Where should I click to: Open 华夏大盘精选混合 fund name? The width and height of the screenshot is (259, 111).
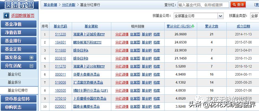tap(86, 74)
